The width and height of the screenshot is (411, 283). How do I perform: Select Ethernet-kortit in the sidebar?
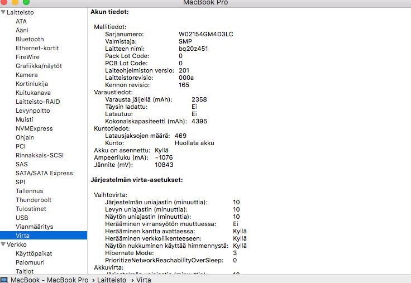37,48
